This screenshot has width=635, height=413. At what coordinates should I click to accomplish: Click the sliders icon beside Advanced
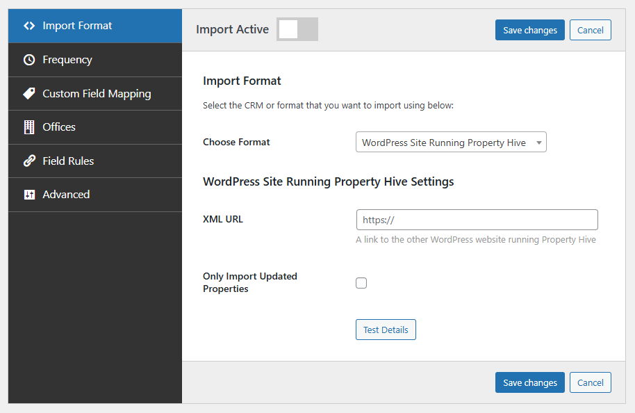[29, 195]
